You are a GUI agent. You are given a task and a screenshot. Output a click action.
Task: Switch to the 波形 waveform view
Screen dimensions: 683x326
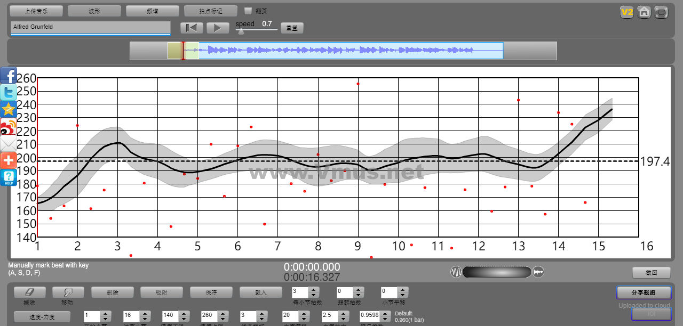(94, 11)
